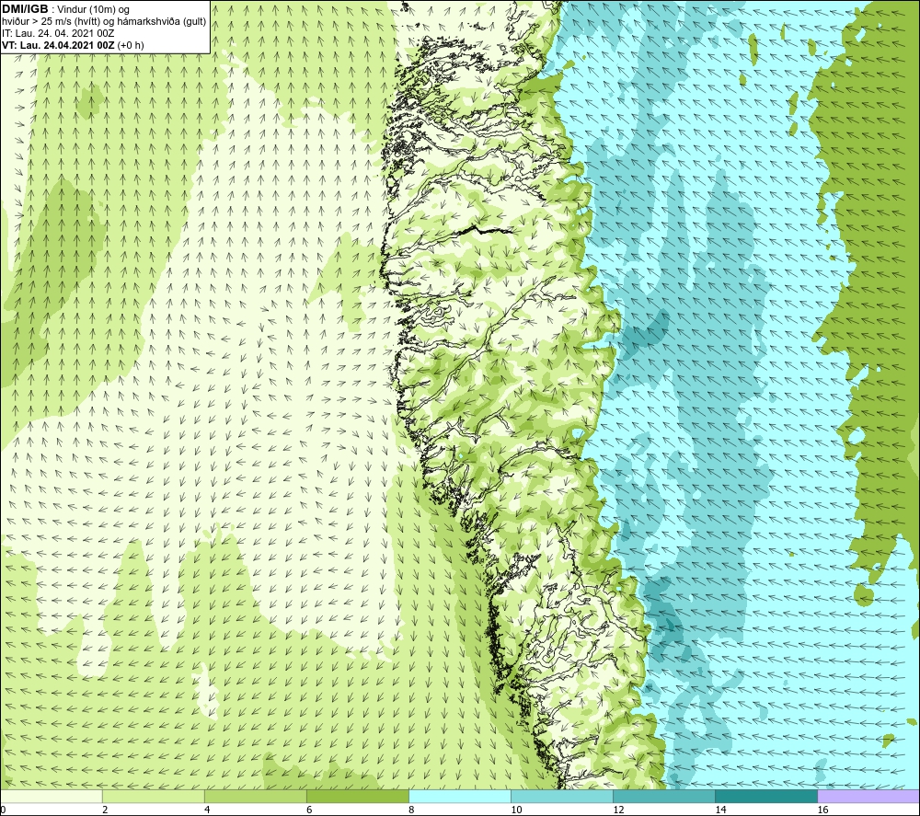This screenshot has height=816, width=920.
Task: Click the purple swatch above 16 m/s
Action: click(x=868, y=796)
